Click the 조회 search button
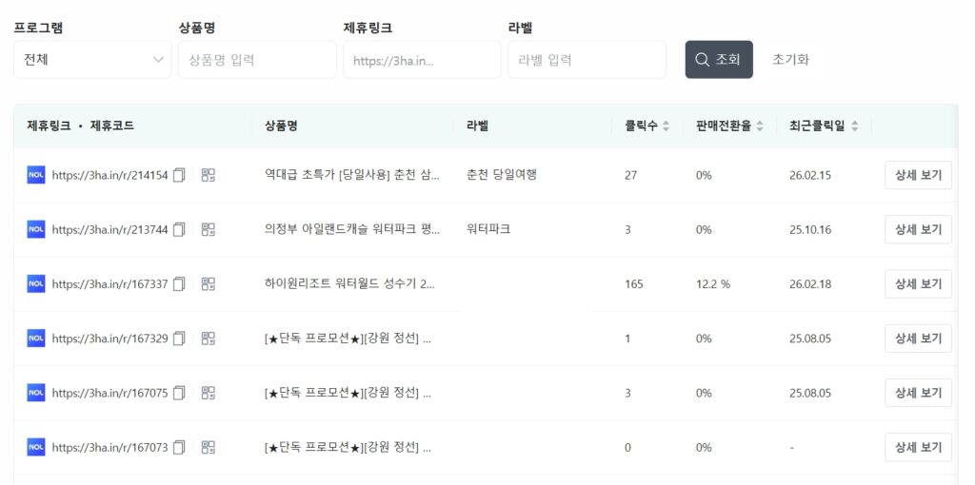The height and width of the screenshot is (485, 975). click(719, 60)
